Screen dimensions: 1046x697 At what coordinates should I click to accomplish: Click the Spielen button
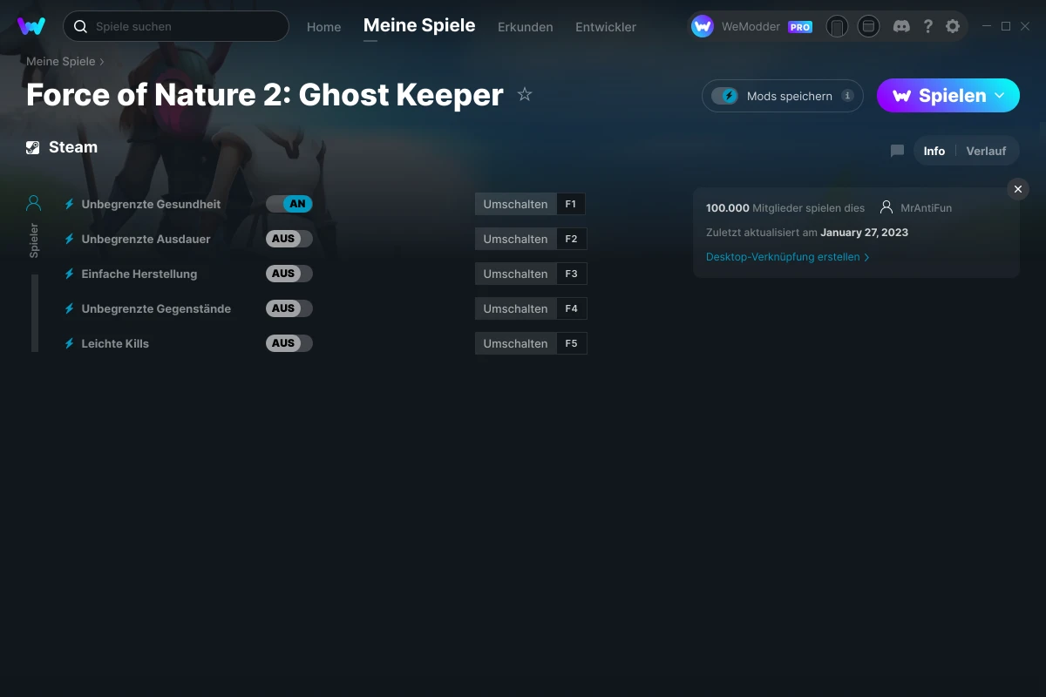pos(948,96)
